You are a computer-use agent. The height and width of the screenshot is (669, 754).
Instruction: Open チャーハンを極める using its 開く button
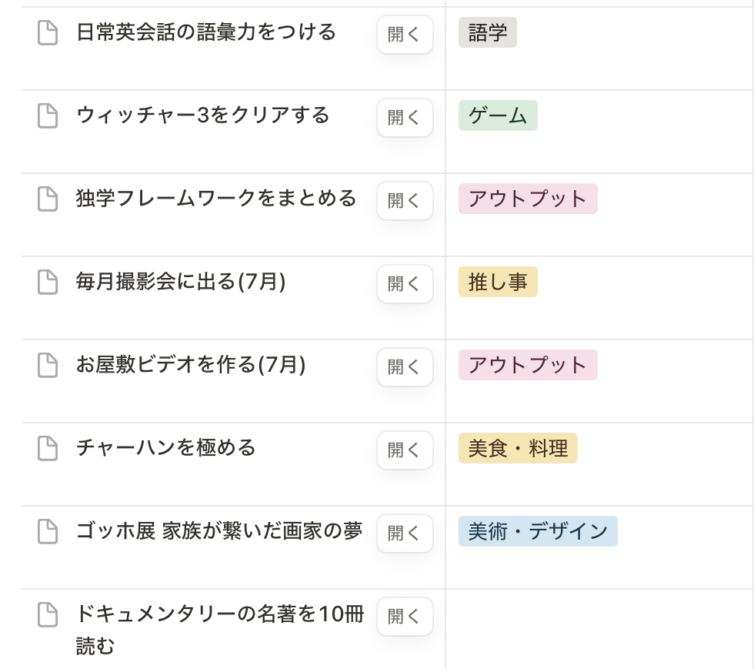[x=405, y=450]
